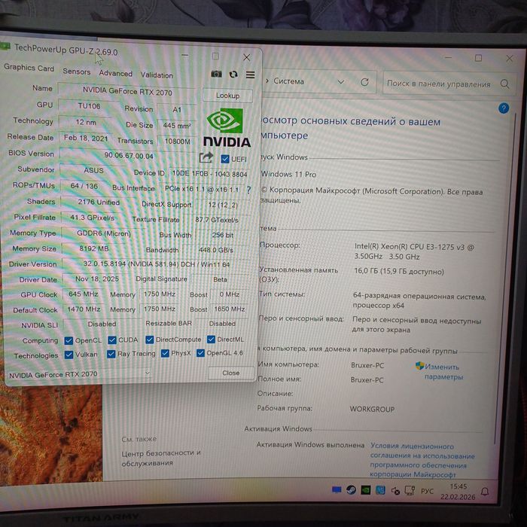Open Центр безопасности и обслуживания link
This screenshot has height=527, width=527.
[x=161, y=458]
